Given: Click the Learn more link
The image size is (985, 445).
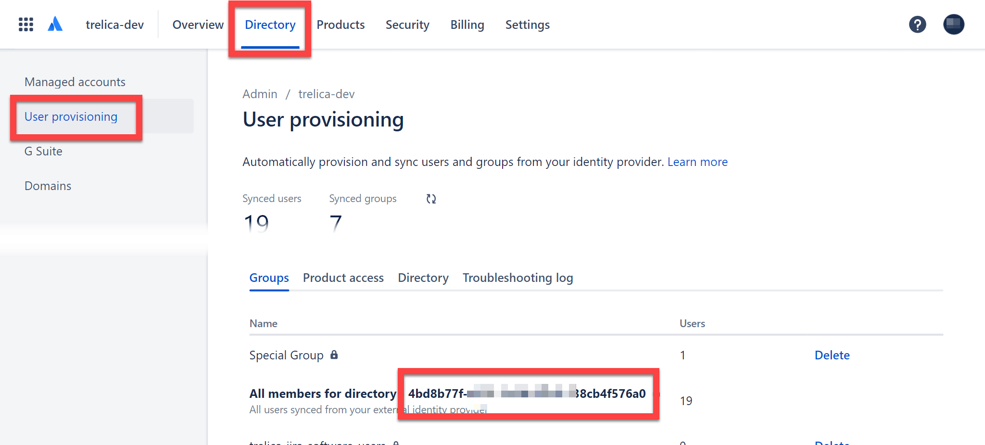Looking at the screenshot, I should pos(697,162).
